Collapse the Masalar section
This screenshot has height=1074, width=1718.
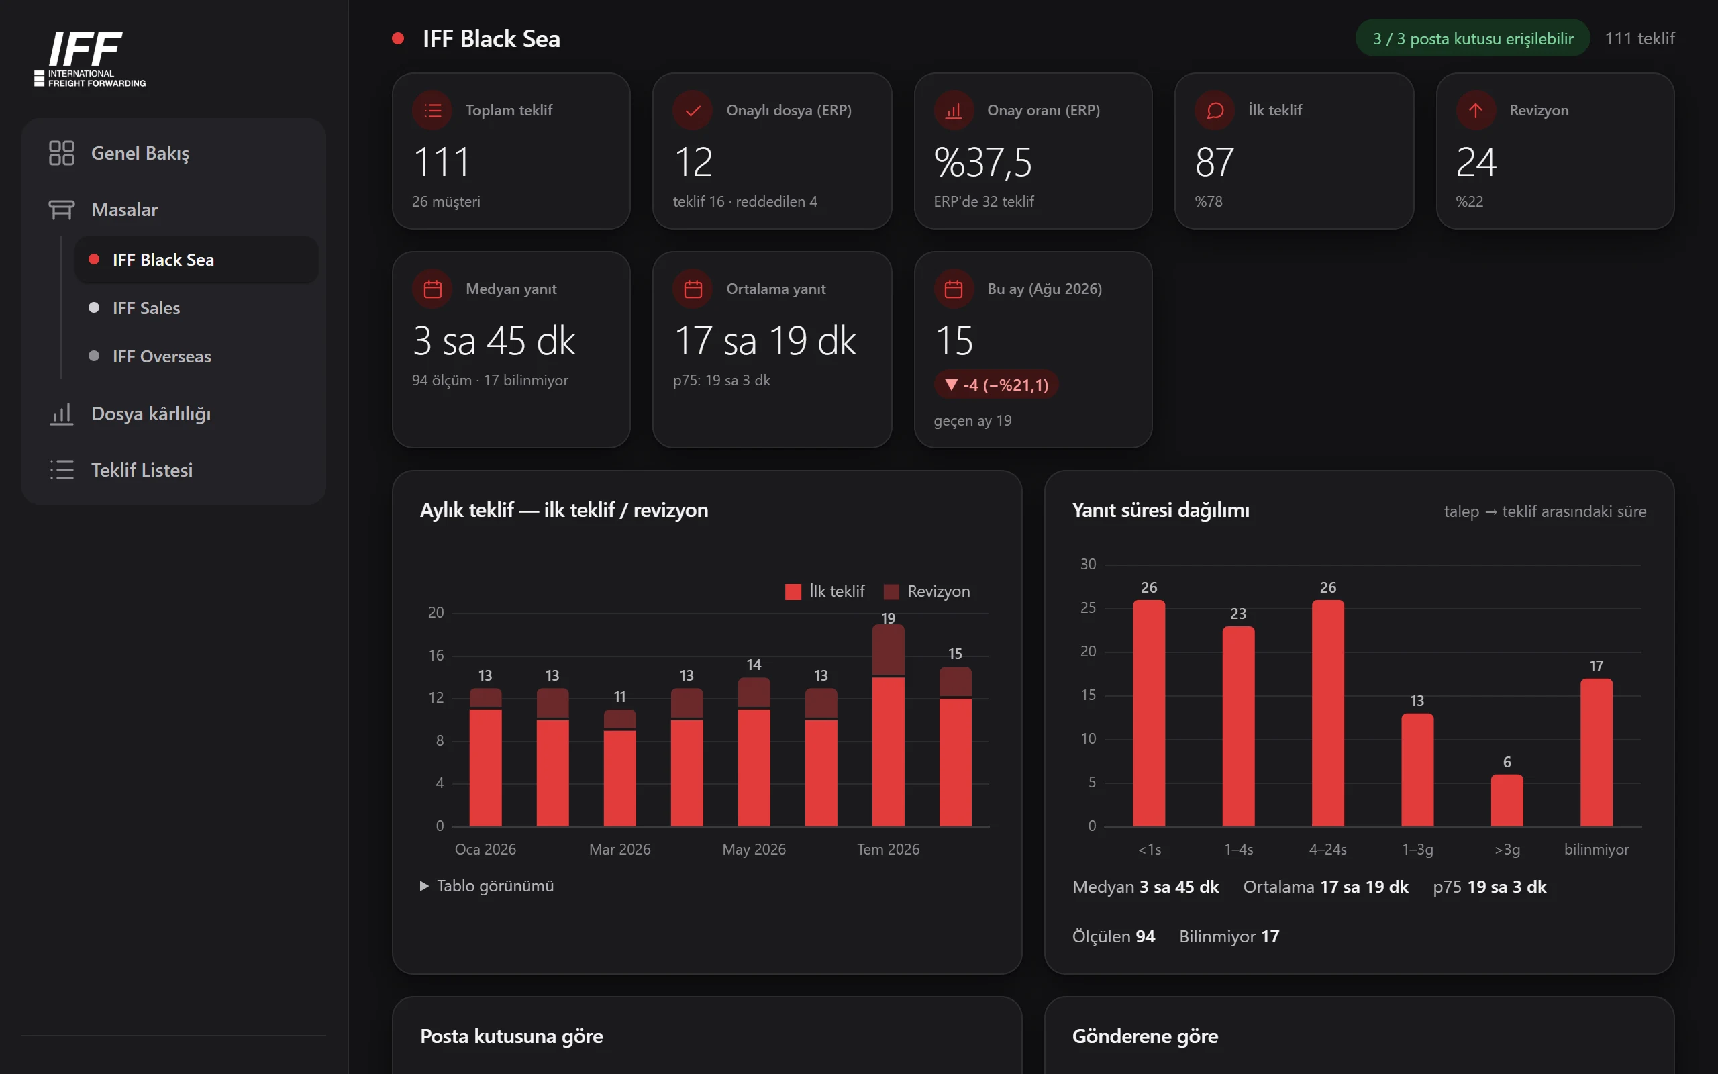pyautogui.click(x=173, y=209)
